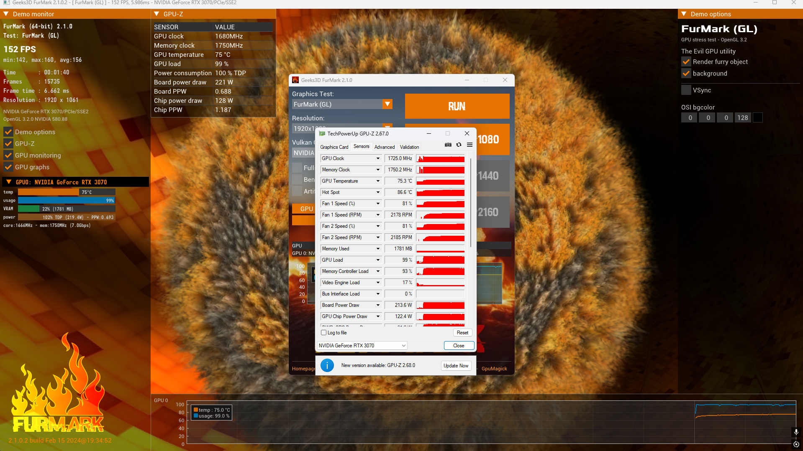803x451 pixels.
Task: Click the microphone icon near the graph corner
Action: coord(796,432)
